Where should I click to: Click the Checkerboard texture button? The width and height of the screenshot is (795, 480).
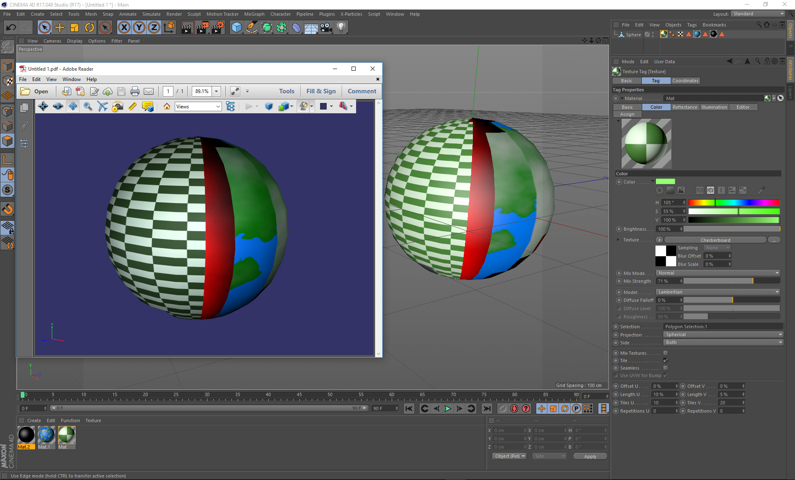coord(715,240)
